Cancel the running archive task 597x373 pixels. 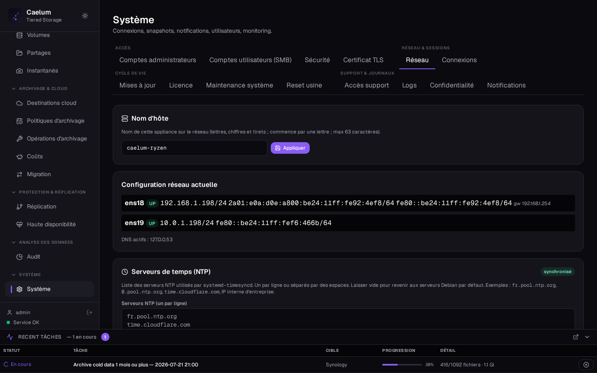586,365
